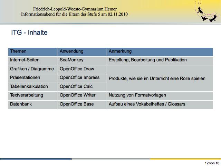The image size is (221, 166).
Task: Click the 'OpenOffice Impress' cell
Action: click(x=82, y=78)
